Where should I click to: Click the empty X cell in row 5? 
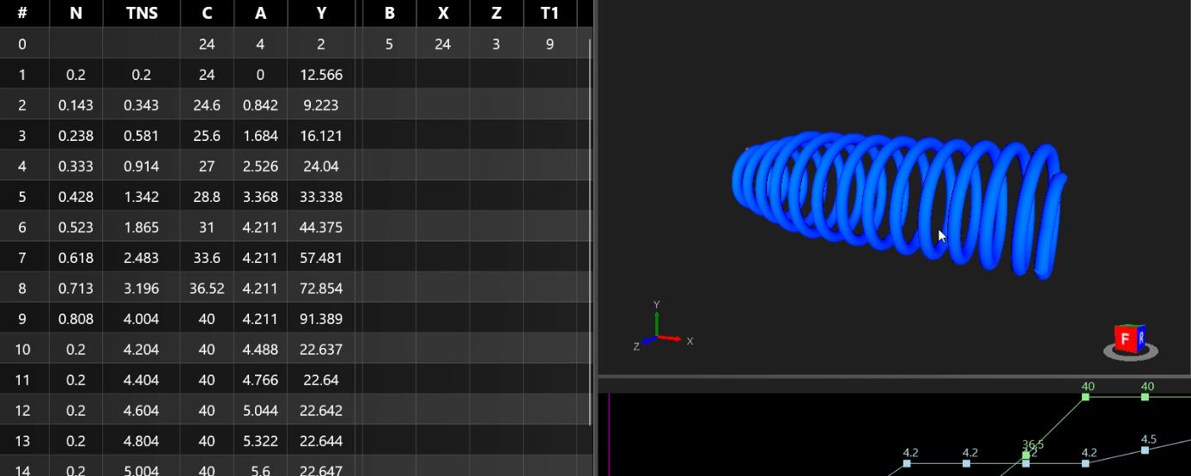tap(442, 197)
